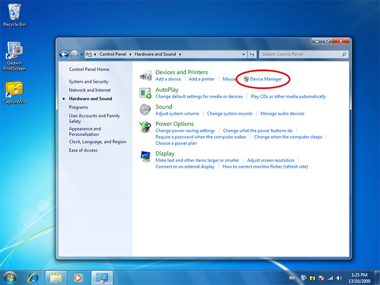The image size is (380, 285).
Task: Open Ease of Access category
Action: point(83,150)
